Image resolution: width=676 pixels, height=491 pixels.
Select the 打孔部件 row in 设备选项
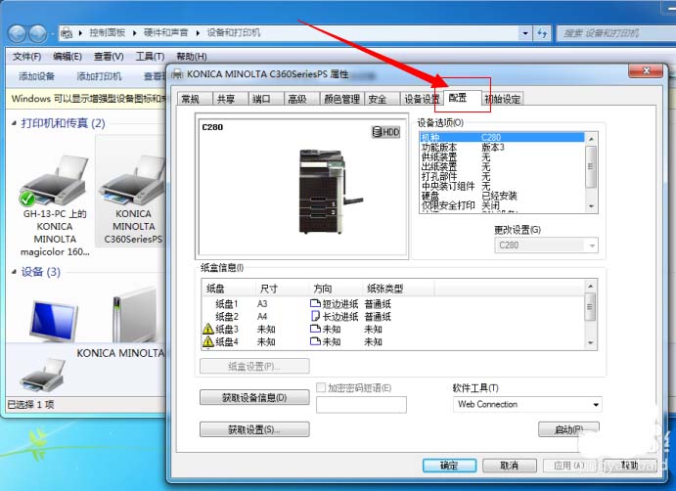click(502, 176)
